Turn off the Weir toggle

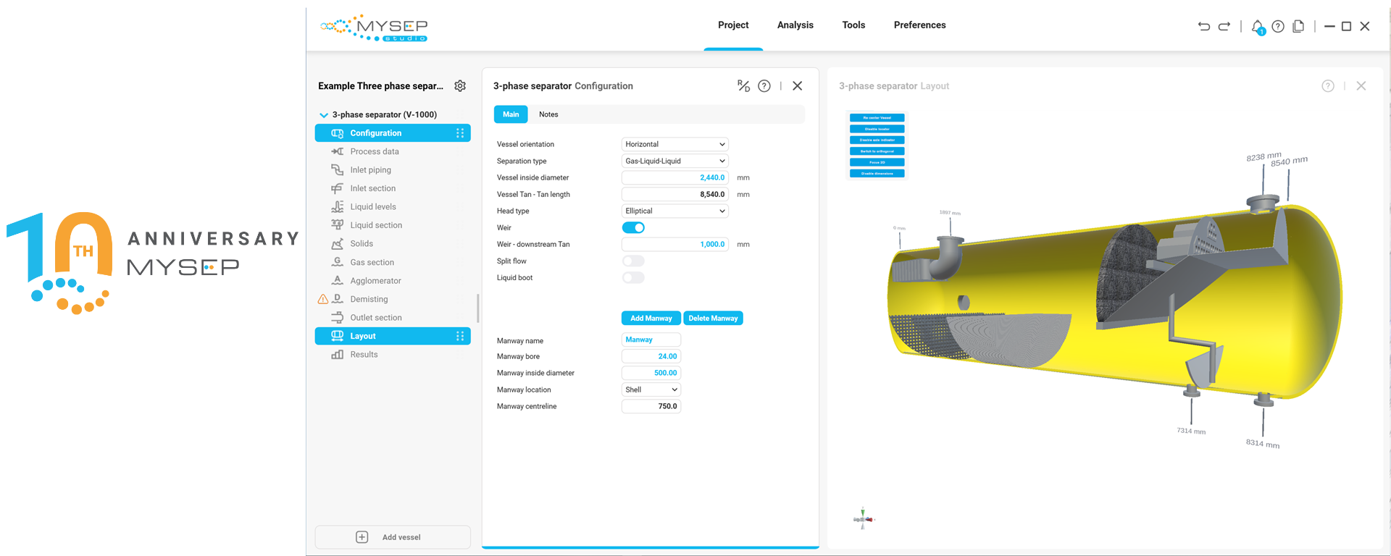tap(633, 228)
